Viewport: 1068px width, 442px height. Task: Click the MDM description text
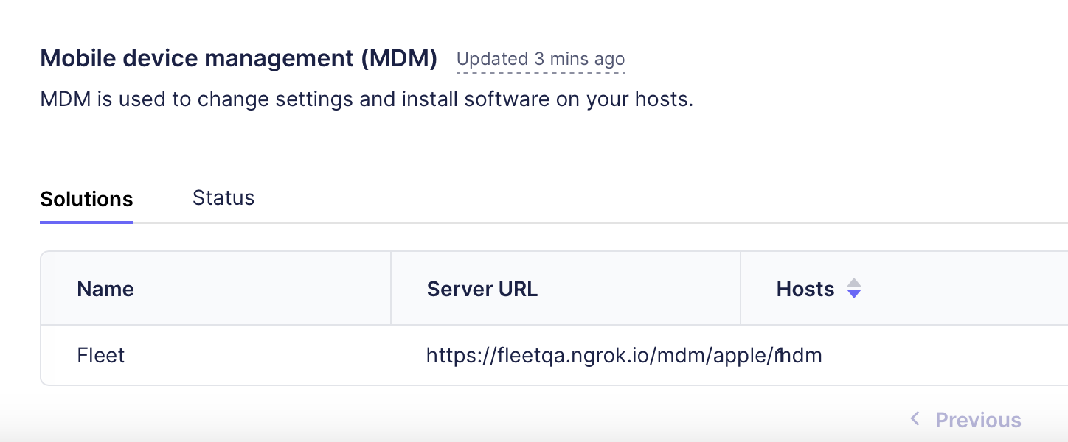coord(367,99)
